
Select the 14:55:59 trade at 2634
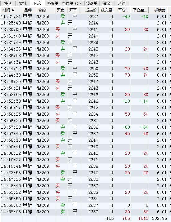point(85,199)
